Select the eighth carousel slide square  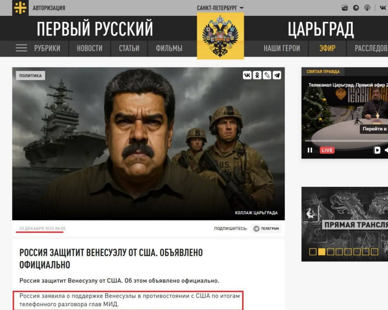[x=374, y=252]
